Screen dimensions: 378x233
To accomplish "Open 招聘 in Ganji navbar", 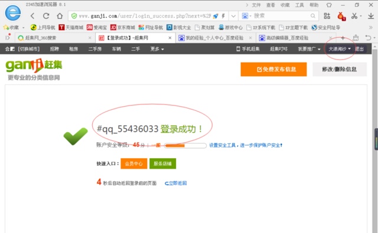I will [54, 49].
